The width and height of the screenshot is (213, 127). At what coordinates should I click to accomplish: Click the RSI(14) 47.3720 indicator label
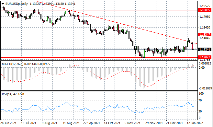point(13,94)
